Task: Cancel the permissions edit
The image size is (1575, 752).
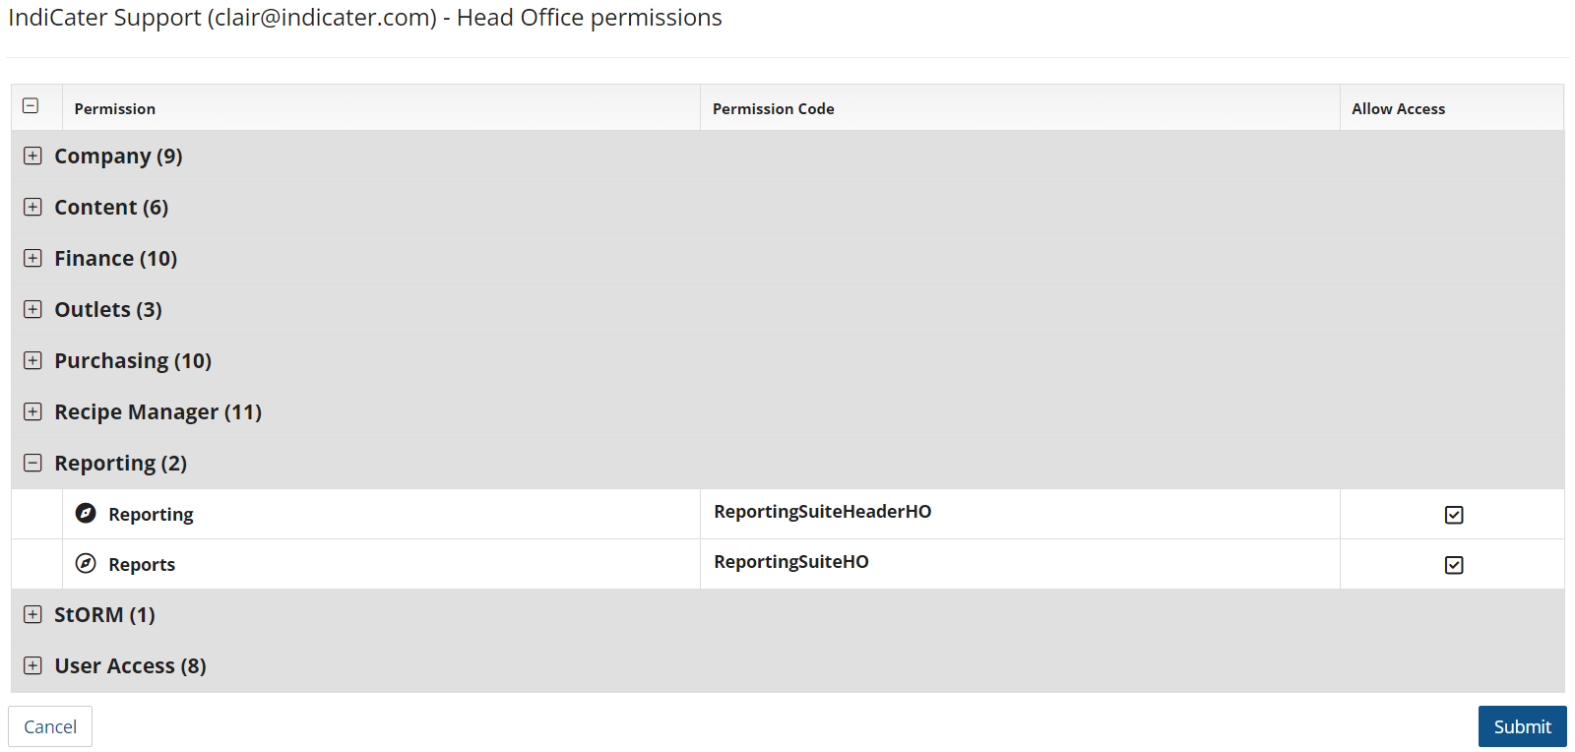Action: pos(50,726)
